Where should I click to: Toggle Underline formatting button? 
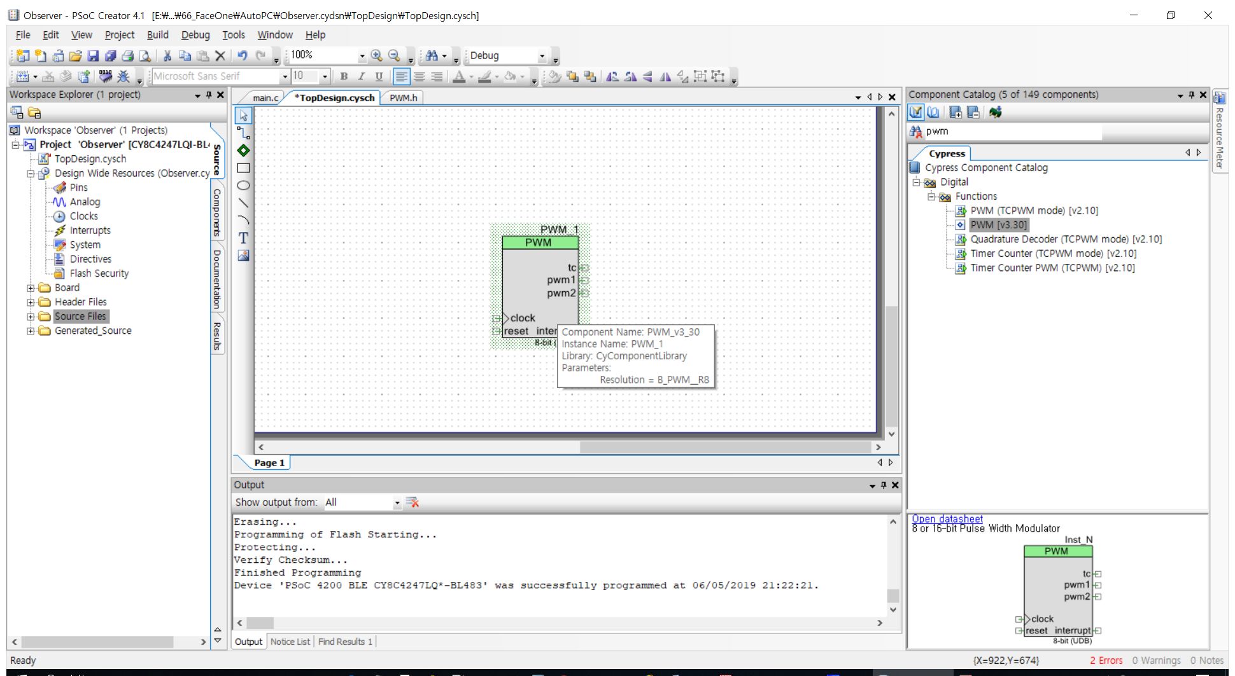point(379,76)
